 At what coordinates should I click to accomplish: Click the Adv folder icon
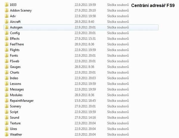coord(7,16)
